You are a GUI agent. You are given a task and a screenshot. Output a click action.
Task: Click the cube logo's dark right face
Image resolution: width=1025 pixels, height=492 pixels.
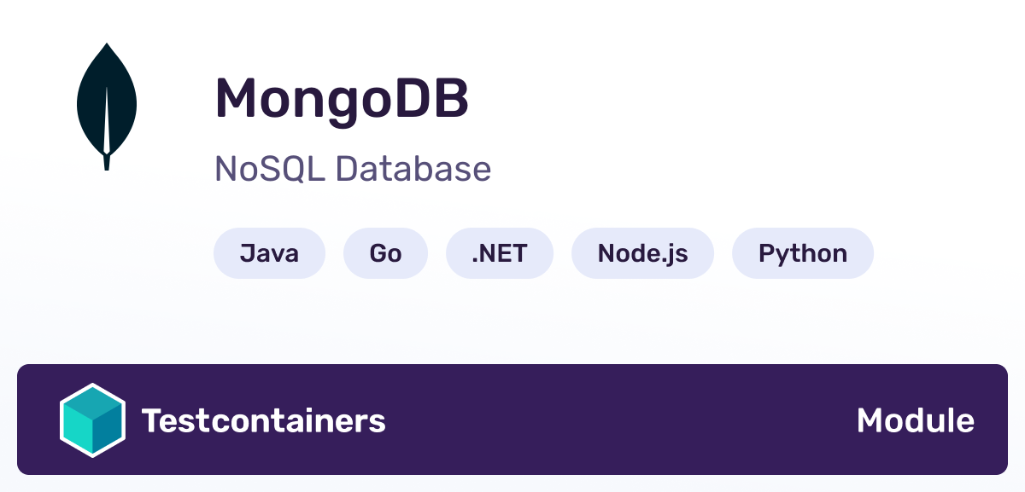108,431
